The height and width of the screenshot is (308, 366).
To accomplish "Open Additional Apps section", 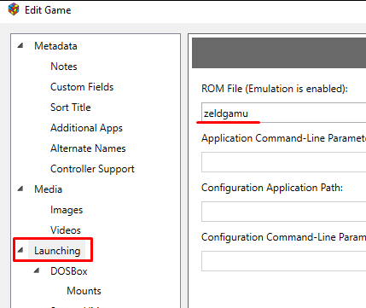I will (86, 128).
